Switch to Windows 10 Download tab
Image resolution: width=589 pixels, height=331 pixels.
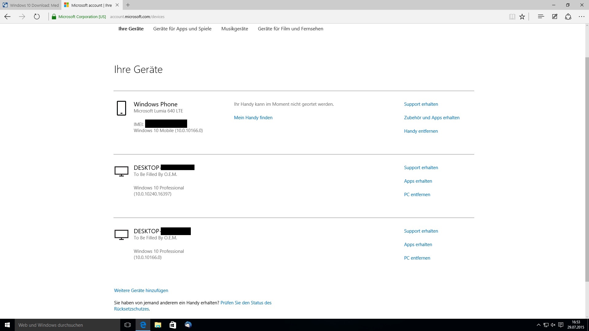tap(31, 5)
